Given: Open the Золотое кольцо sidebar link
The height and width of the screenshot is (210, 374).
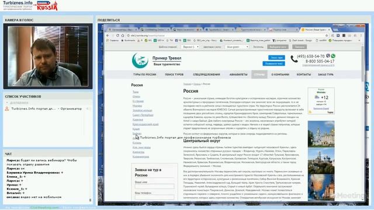Looking at the screenshot, I should pyautogui.click(x=142, y=110).
